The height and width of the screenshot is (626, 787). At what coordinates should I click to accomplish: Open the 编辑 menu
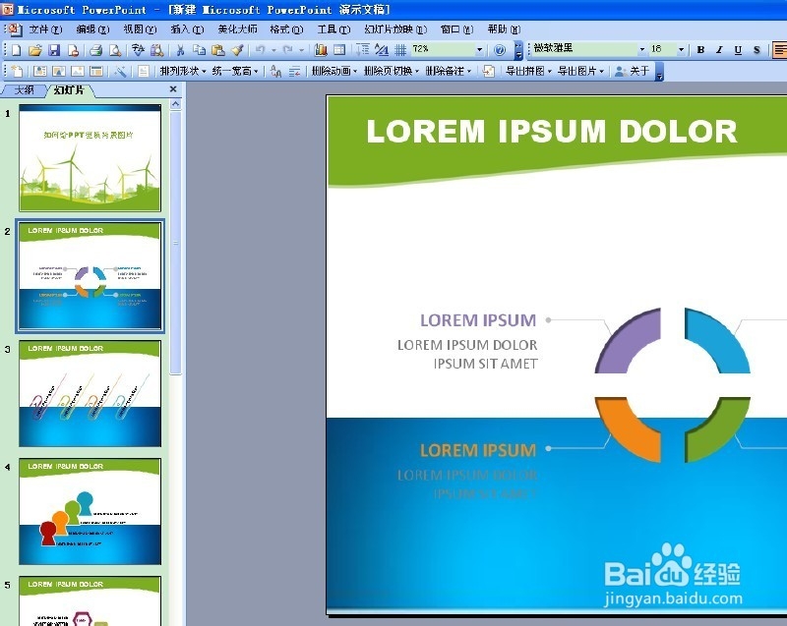tap(92, 29)
